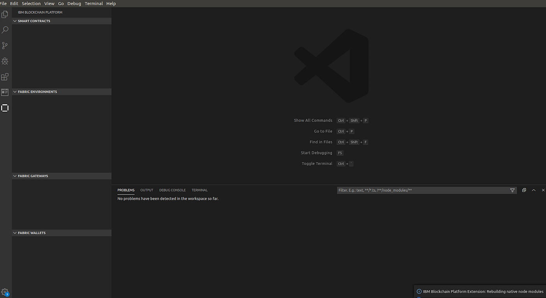546x298 pixels.
Task: Open the Search icon in activity bar
Action: click(5, 30)
